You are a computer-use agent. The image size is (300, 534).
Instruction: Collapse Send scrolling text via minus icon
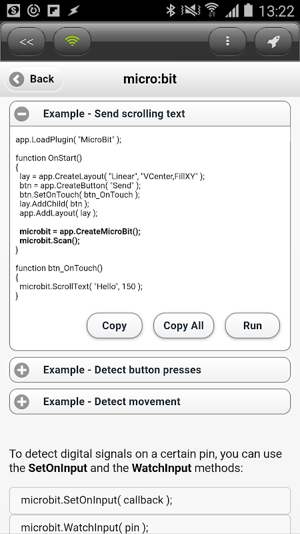coord(22,113)
